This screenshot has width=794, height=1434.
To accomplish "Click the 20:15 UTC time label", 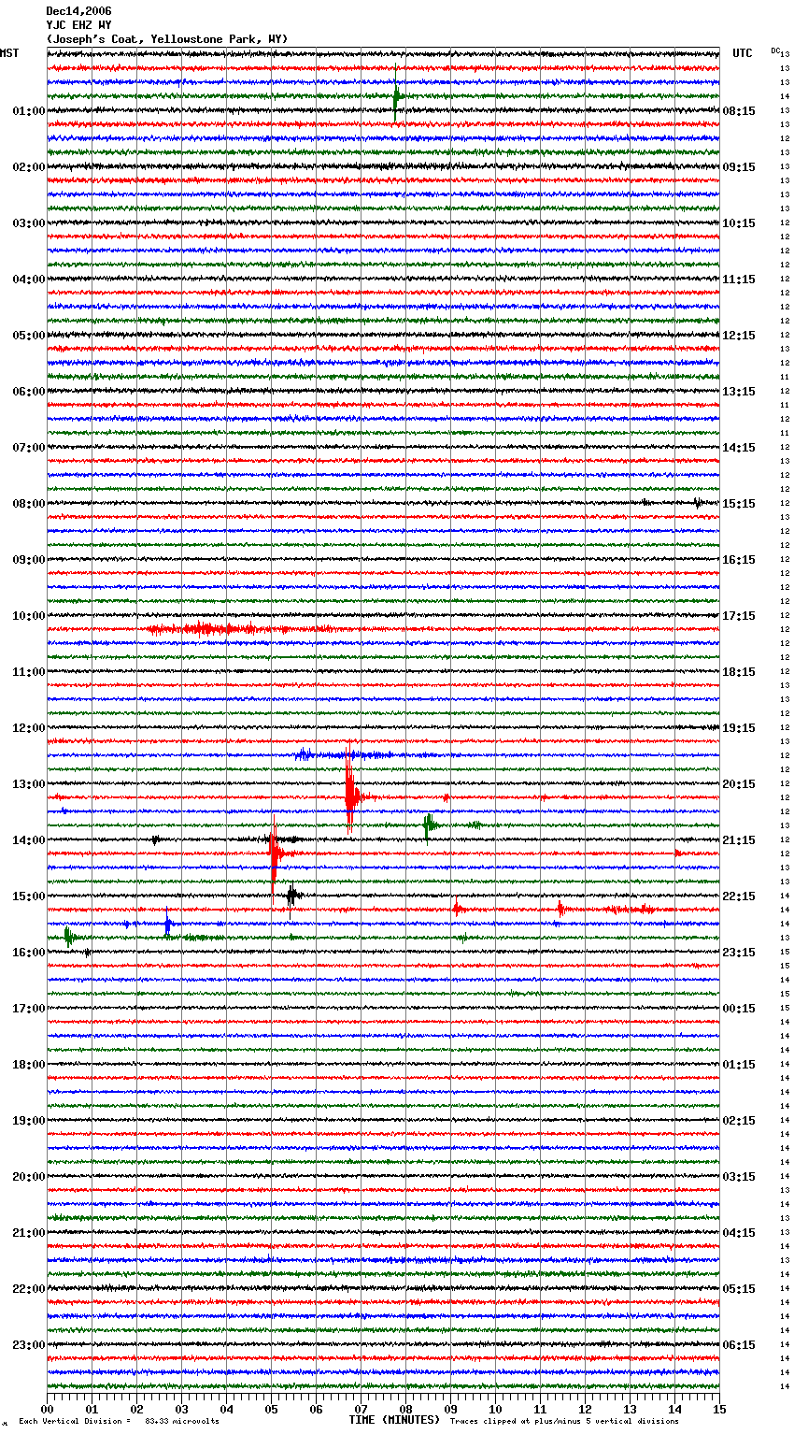I will coord(739,784).
